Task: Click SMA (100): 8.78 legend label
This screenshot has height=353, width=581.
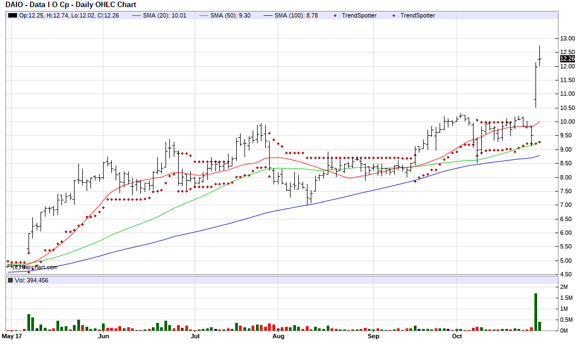Action: pos(296,15)
